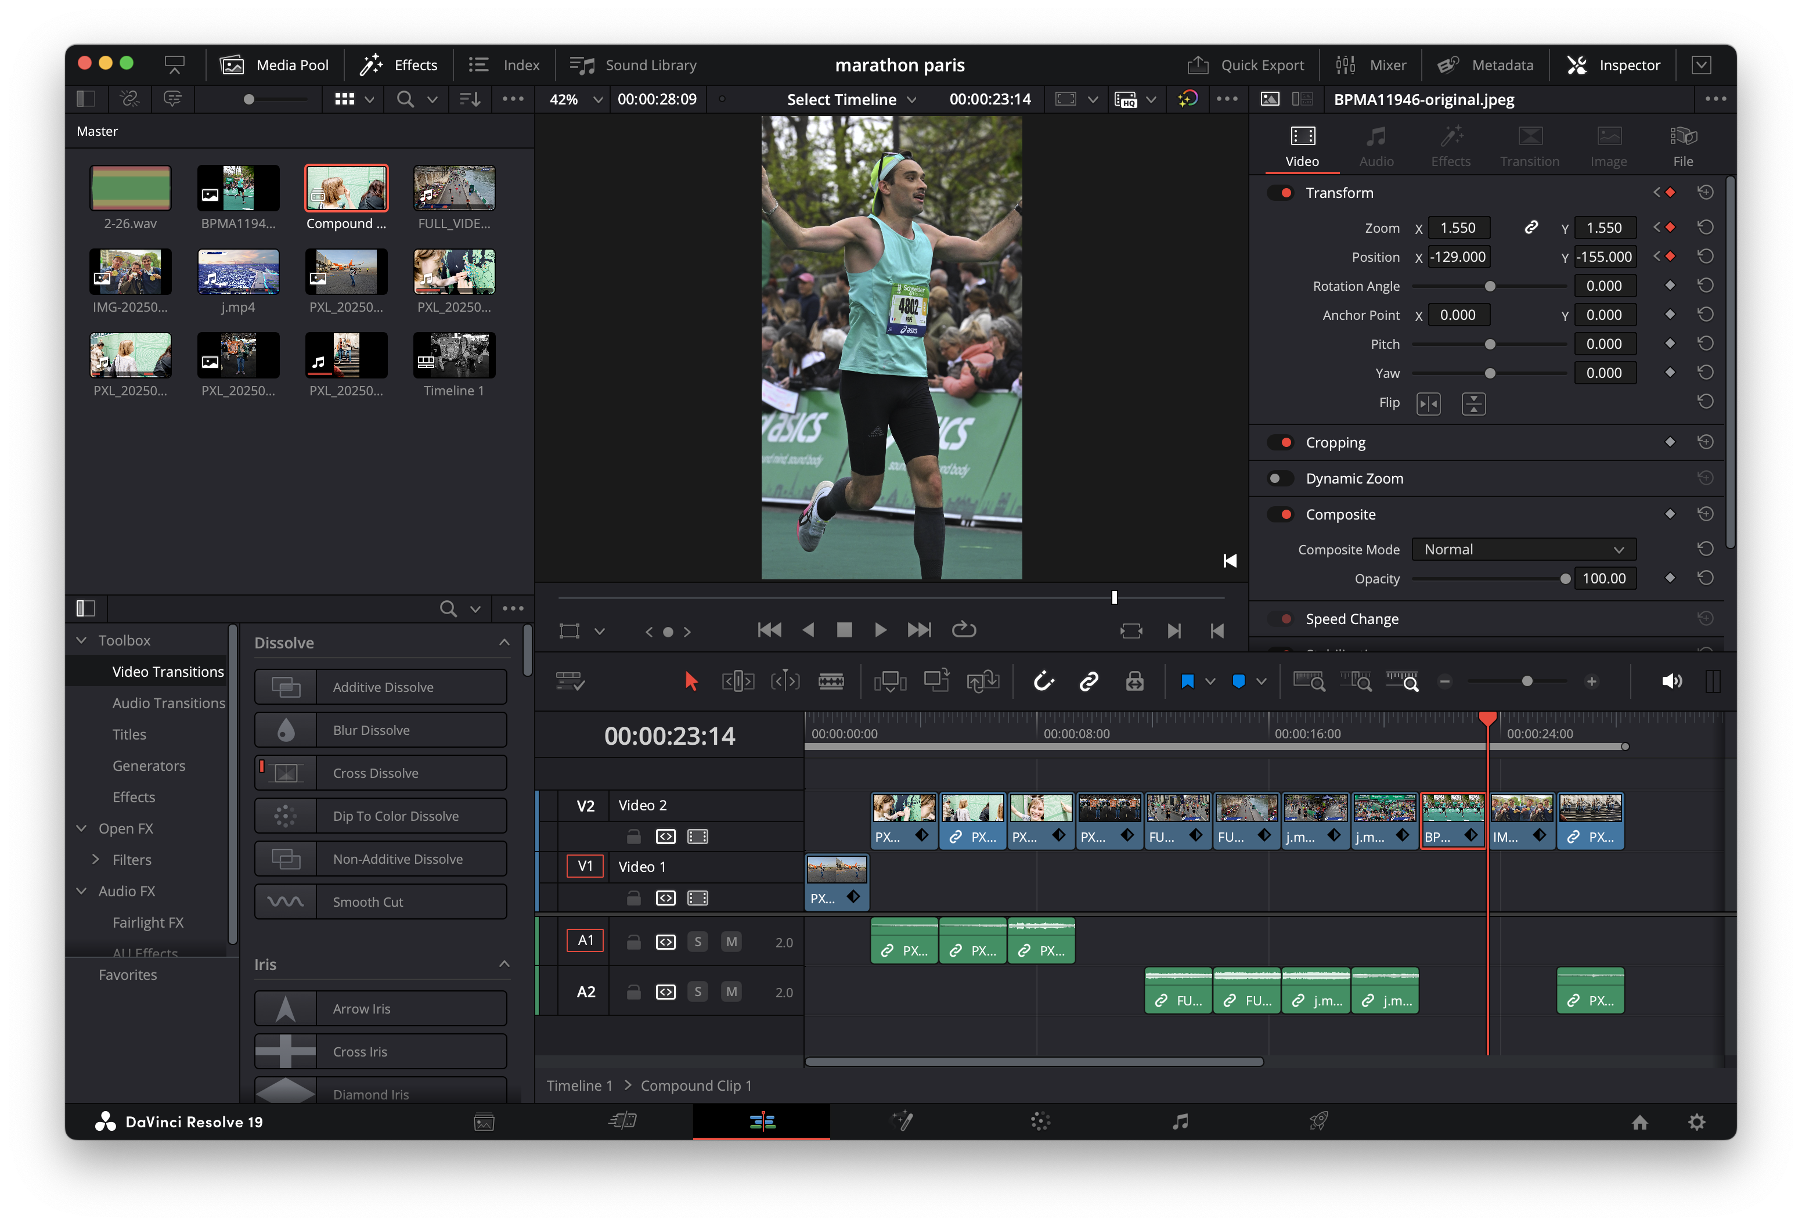Open the Select Timeline dropdown
Image resolution: width=1802 pixels, height=1226 pixels.
(x=852, y=99)
